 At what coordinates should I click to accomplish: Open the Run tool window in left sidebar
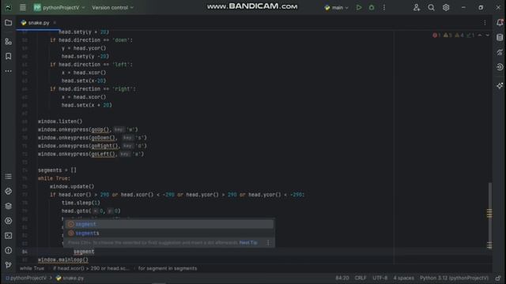click(x=9, y=221)
